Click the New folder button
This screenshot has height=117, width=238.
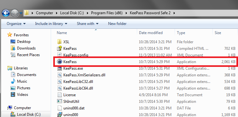click(117, 24)
